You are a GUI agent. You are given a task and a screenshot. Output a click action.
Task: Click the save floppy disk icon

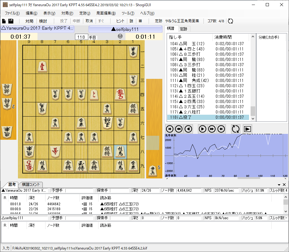[x=11, y=21]
